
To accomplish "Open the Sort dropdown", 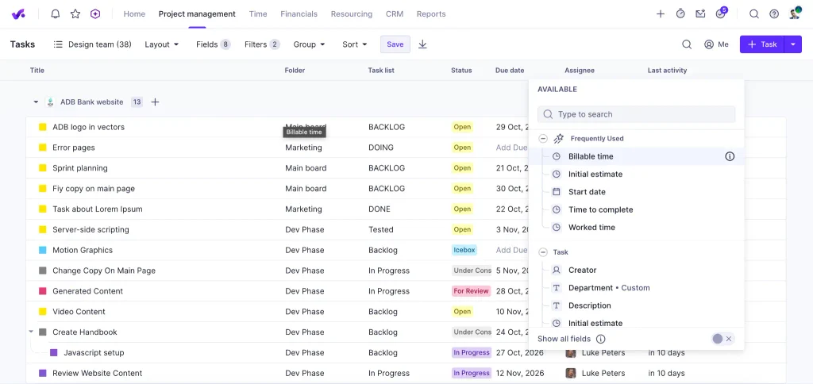I will (x=355, y=44).
